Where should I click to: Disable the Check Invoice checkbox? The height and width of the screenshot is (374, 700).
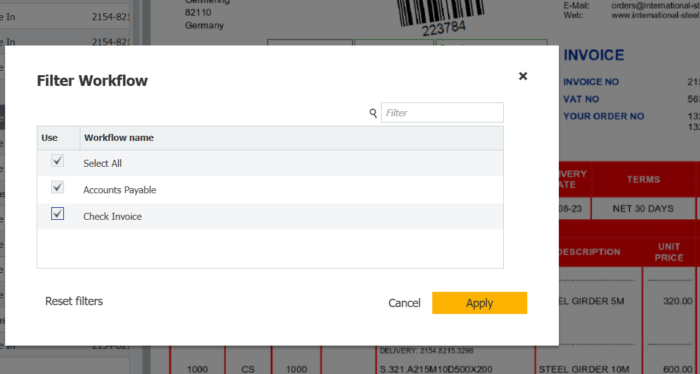(58, 214)
